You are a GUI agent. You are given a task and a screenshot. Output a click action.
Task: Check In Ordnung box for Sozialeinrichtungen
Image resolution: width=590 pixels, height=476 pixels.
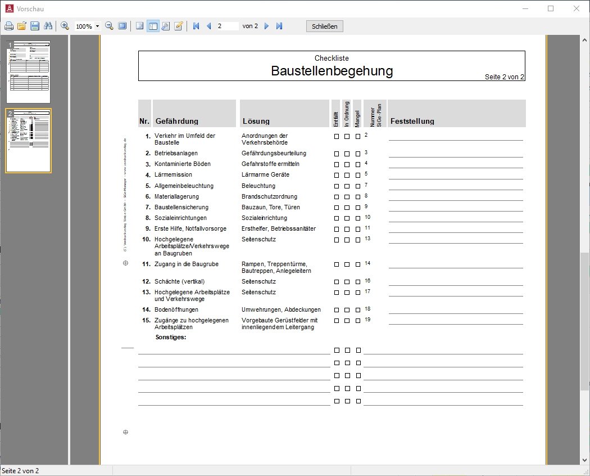click(x=347, y=218)
